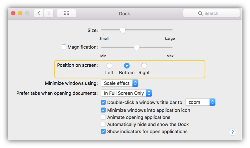
Task: Open the Scale effect dropdown
Action: click(x=120, y=83)
